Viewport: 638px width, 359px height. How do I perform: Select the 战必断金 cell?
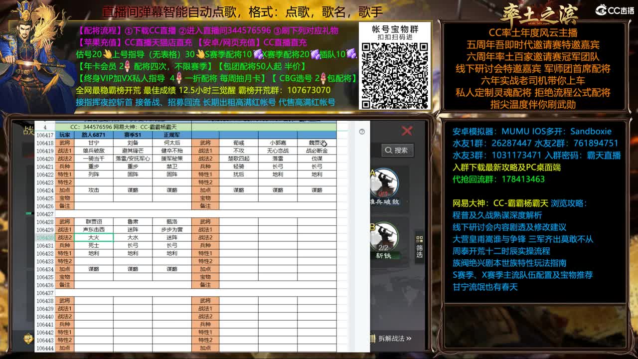[317, 151]
